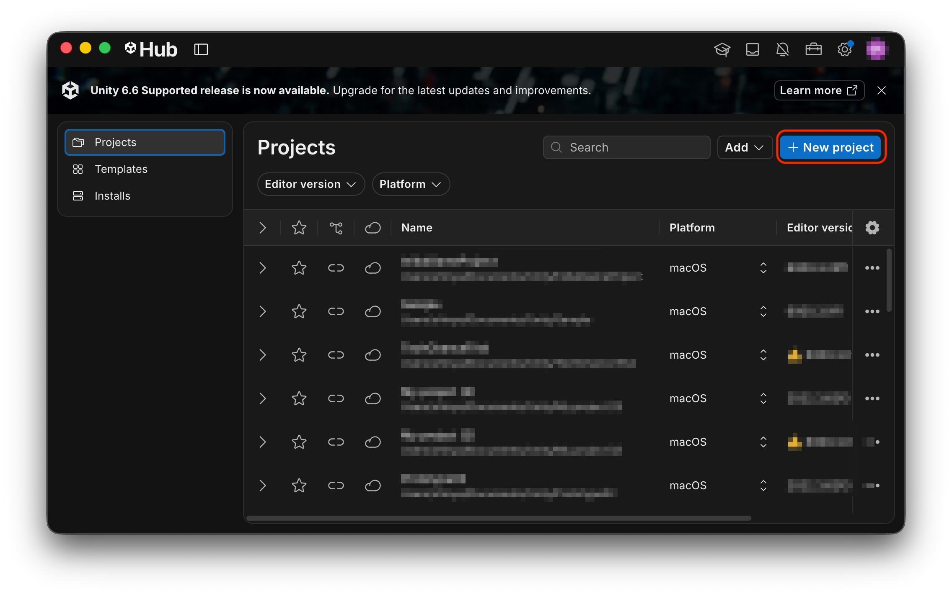952x596 pixels.
Task: Click the cloud column header icon
Action: [x=373, y=228]
